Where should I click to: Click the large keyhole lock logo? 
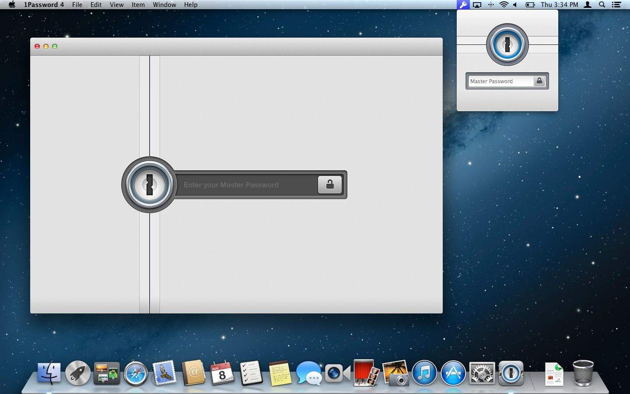tap(149, 185)
